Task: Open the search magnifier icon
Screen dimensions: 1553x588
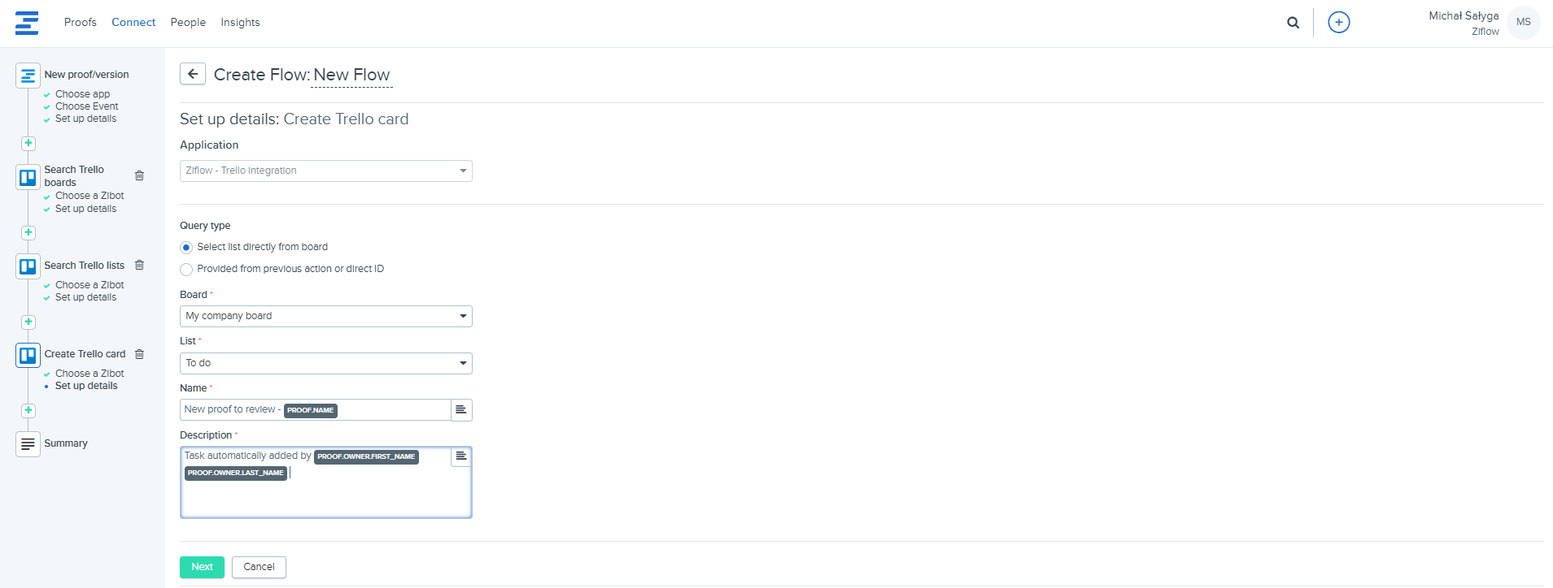Action: coord(1293,23)
